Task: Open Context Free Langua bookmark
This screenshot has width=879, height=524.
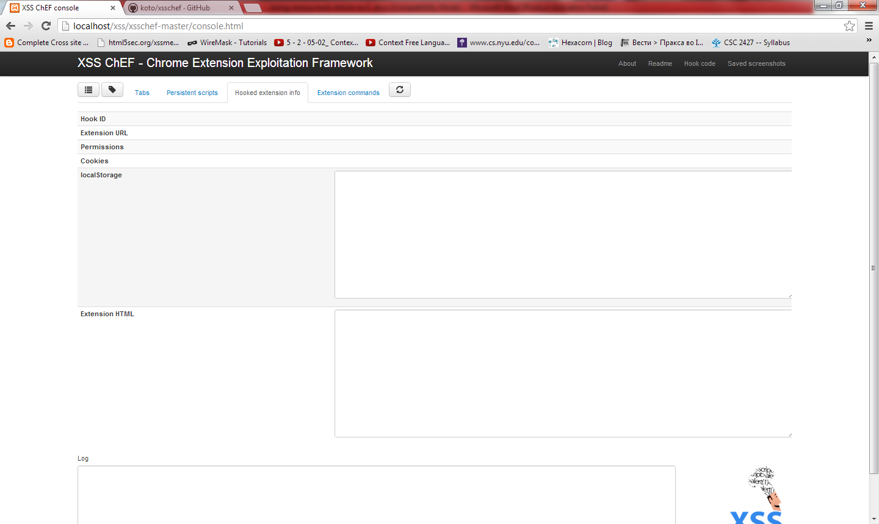Action: pyautogui.click(x=408, y=43)
